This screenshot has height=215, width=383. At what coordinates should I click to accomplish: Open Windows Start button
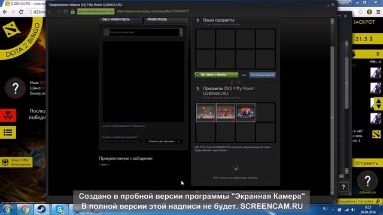7,210
